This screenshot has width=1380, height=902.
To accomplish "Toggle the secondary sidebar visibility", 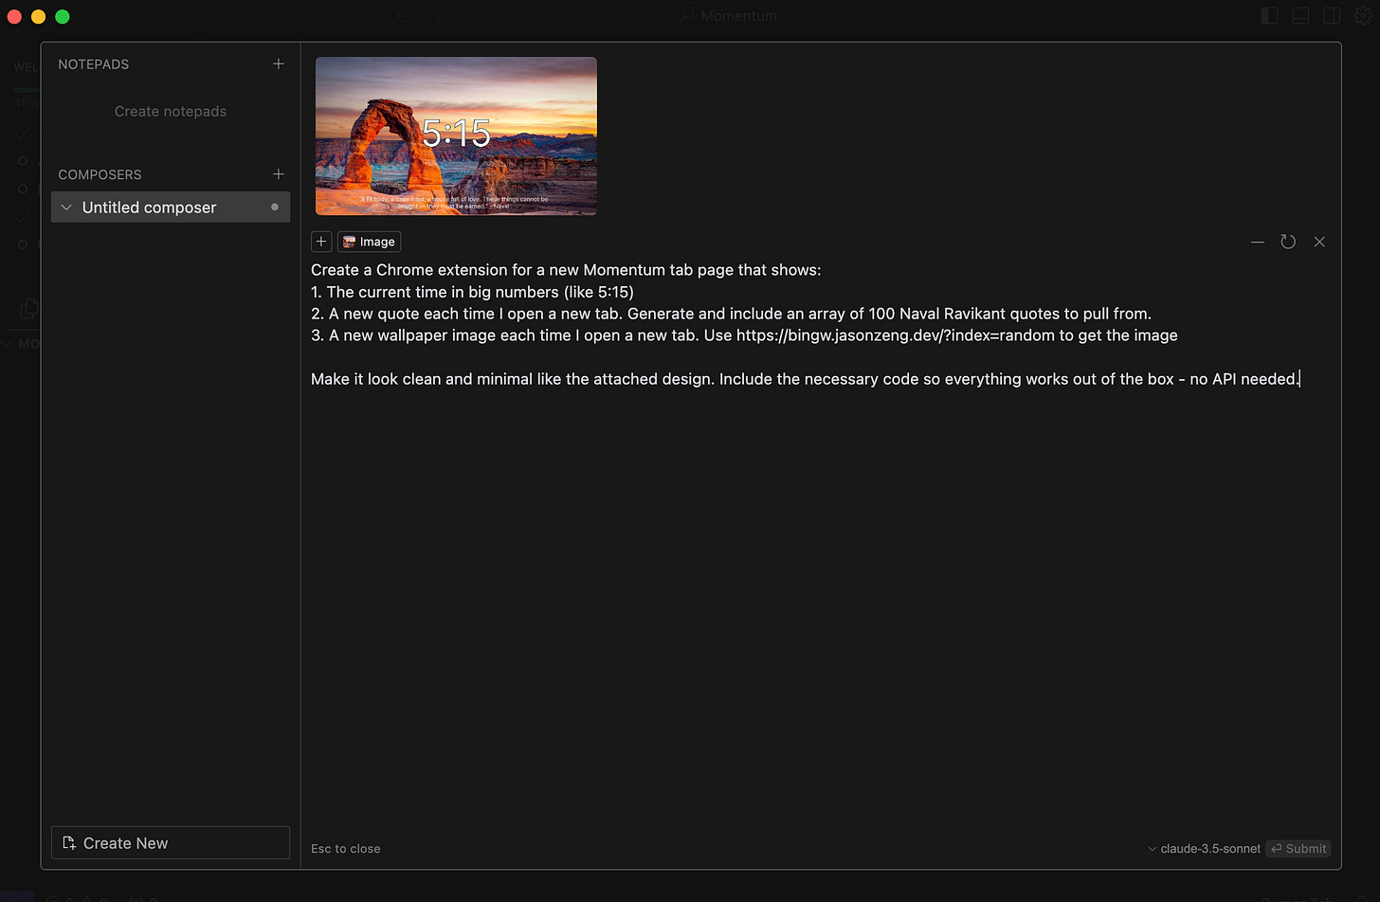I will click(x=1331, y=15).
